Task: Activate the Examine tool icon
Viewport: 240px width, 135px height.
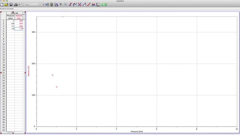Action: 70,4
